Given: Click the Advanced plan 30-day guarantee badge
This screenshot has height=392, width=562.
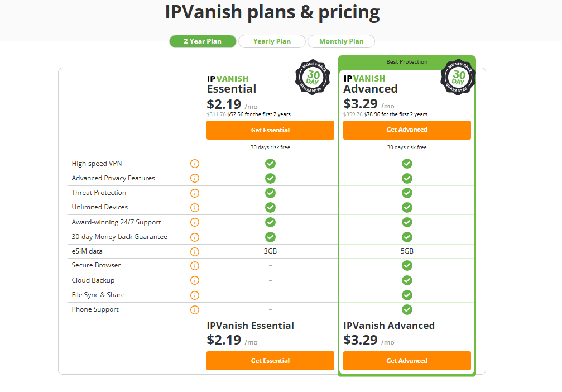Looking at the screenshot, I should pos(458,77).
